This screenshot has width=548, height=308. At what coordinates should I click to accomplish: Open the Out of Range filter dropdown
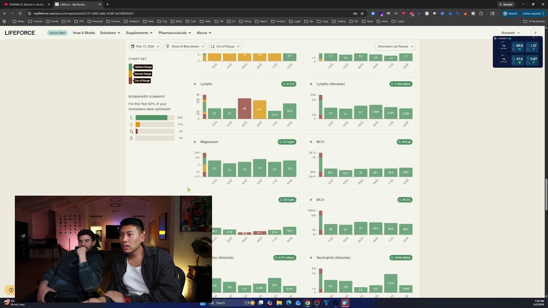click(x=225, y=46)
